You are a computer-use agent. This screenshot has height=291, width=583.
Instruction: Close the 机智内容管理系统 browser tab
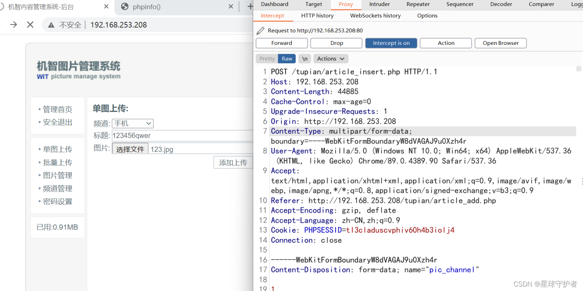coord(106,6)
